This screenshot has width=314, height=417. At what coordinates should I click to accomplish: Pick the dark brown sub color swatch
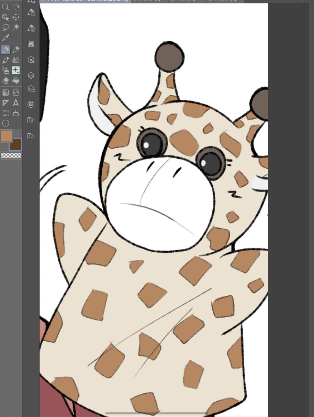pyautogui.click(x=16, y=144)
